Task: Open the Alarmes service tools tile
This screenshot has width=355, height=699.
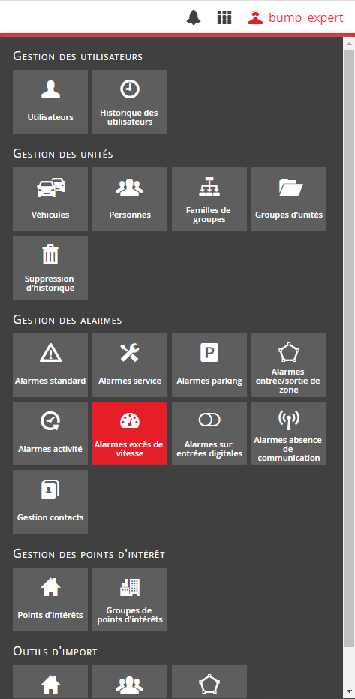Action: [130, 365]
